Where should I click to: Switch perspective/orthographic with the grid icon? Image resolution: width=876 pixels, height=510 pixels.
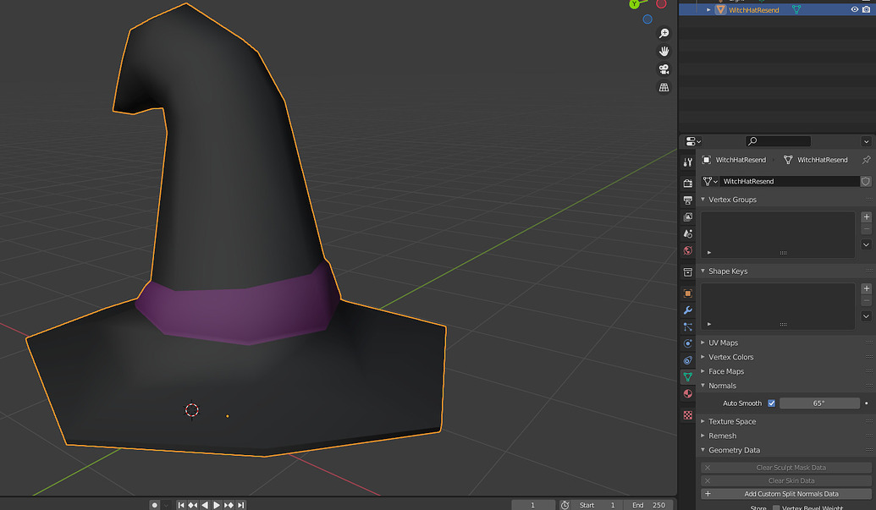tap(664, 87)
